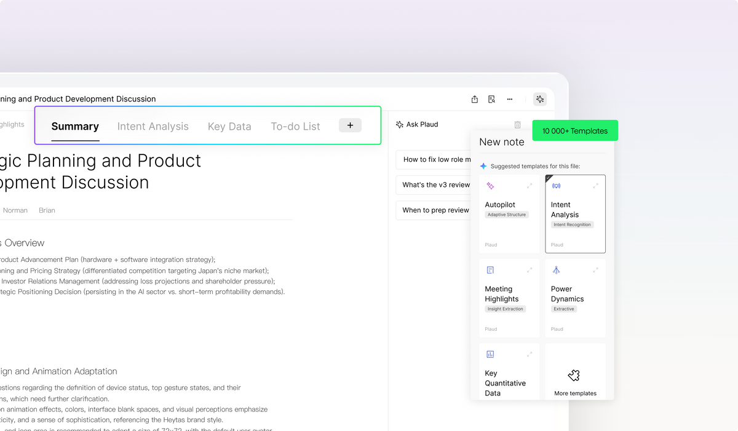This screenshot has width=738, height=431.
Task: Click "What's the v3 review" suggested question
Action: click(x=435, y=185)
